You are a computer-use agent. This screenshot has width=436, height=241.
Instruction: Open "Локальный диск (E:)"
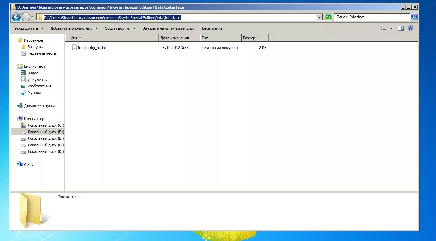(x=46, y=138)
